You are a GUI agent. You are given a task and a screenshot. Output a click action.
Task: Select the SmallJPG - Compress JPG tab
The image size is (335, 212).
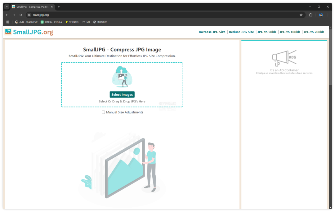(x=33, y=7)
